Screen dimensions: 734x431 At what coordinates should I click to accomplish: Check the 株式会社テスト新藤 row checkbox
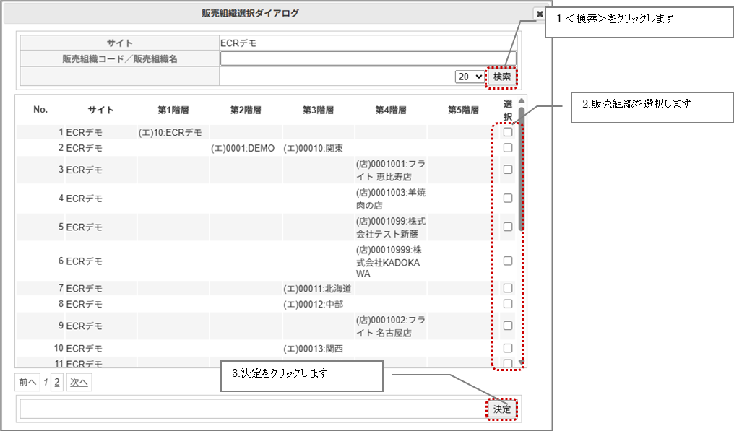coord(508,227)
